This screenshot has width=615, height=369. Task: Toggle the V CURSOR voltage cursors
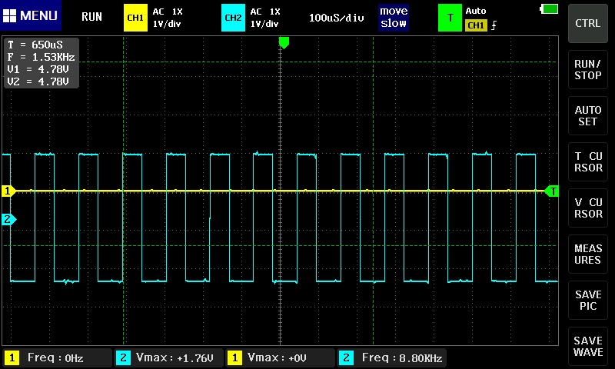[x=588, y=208]
